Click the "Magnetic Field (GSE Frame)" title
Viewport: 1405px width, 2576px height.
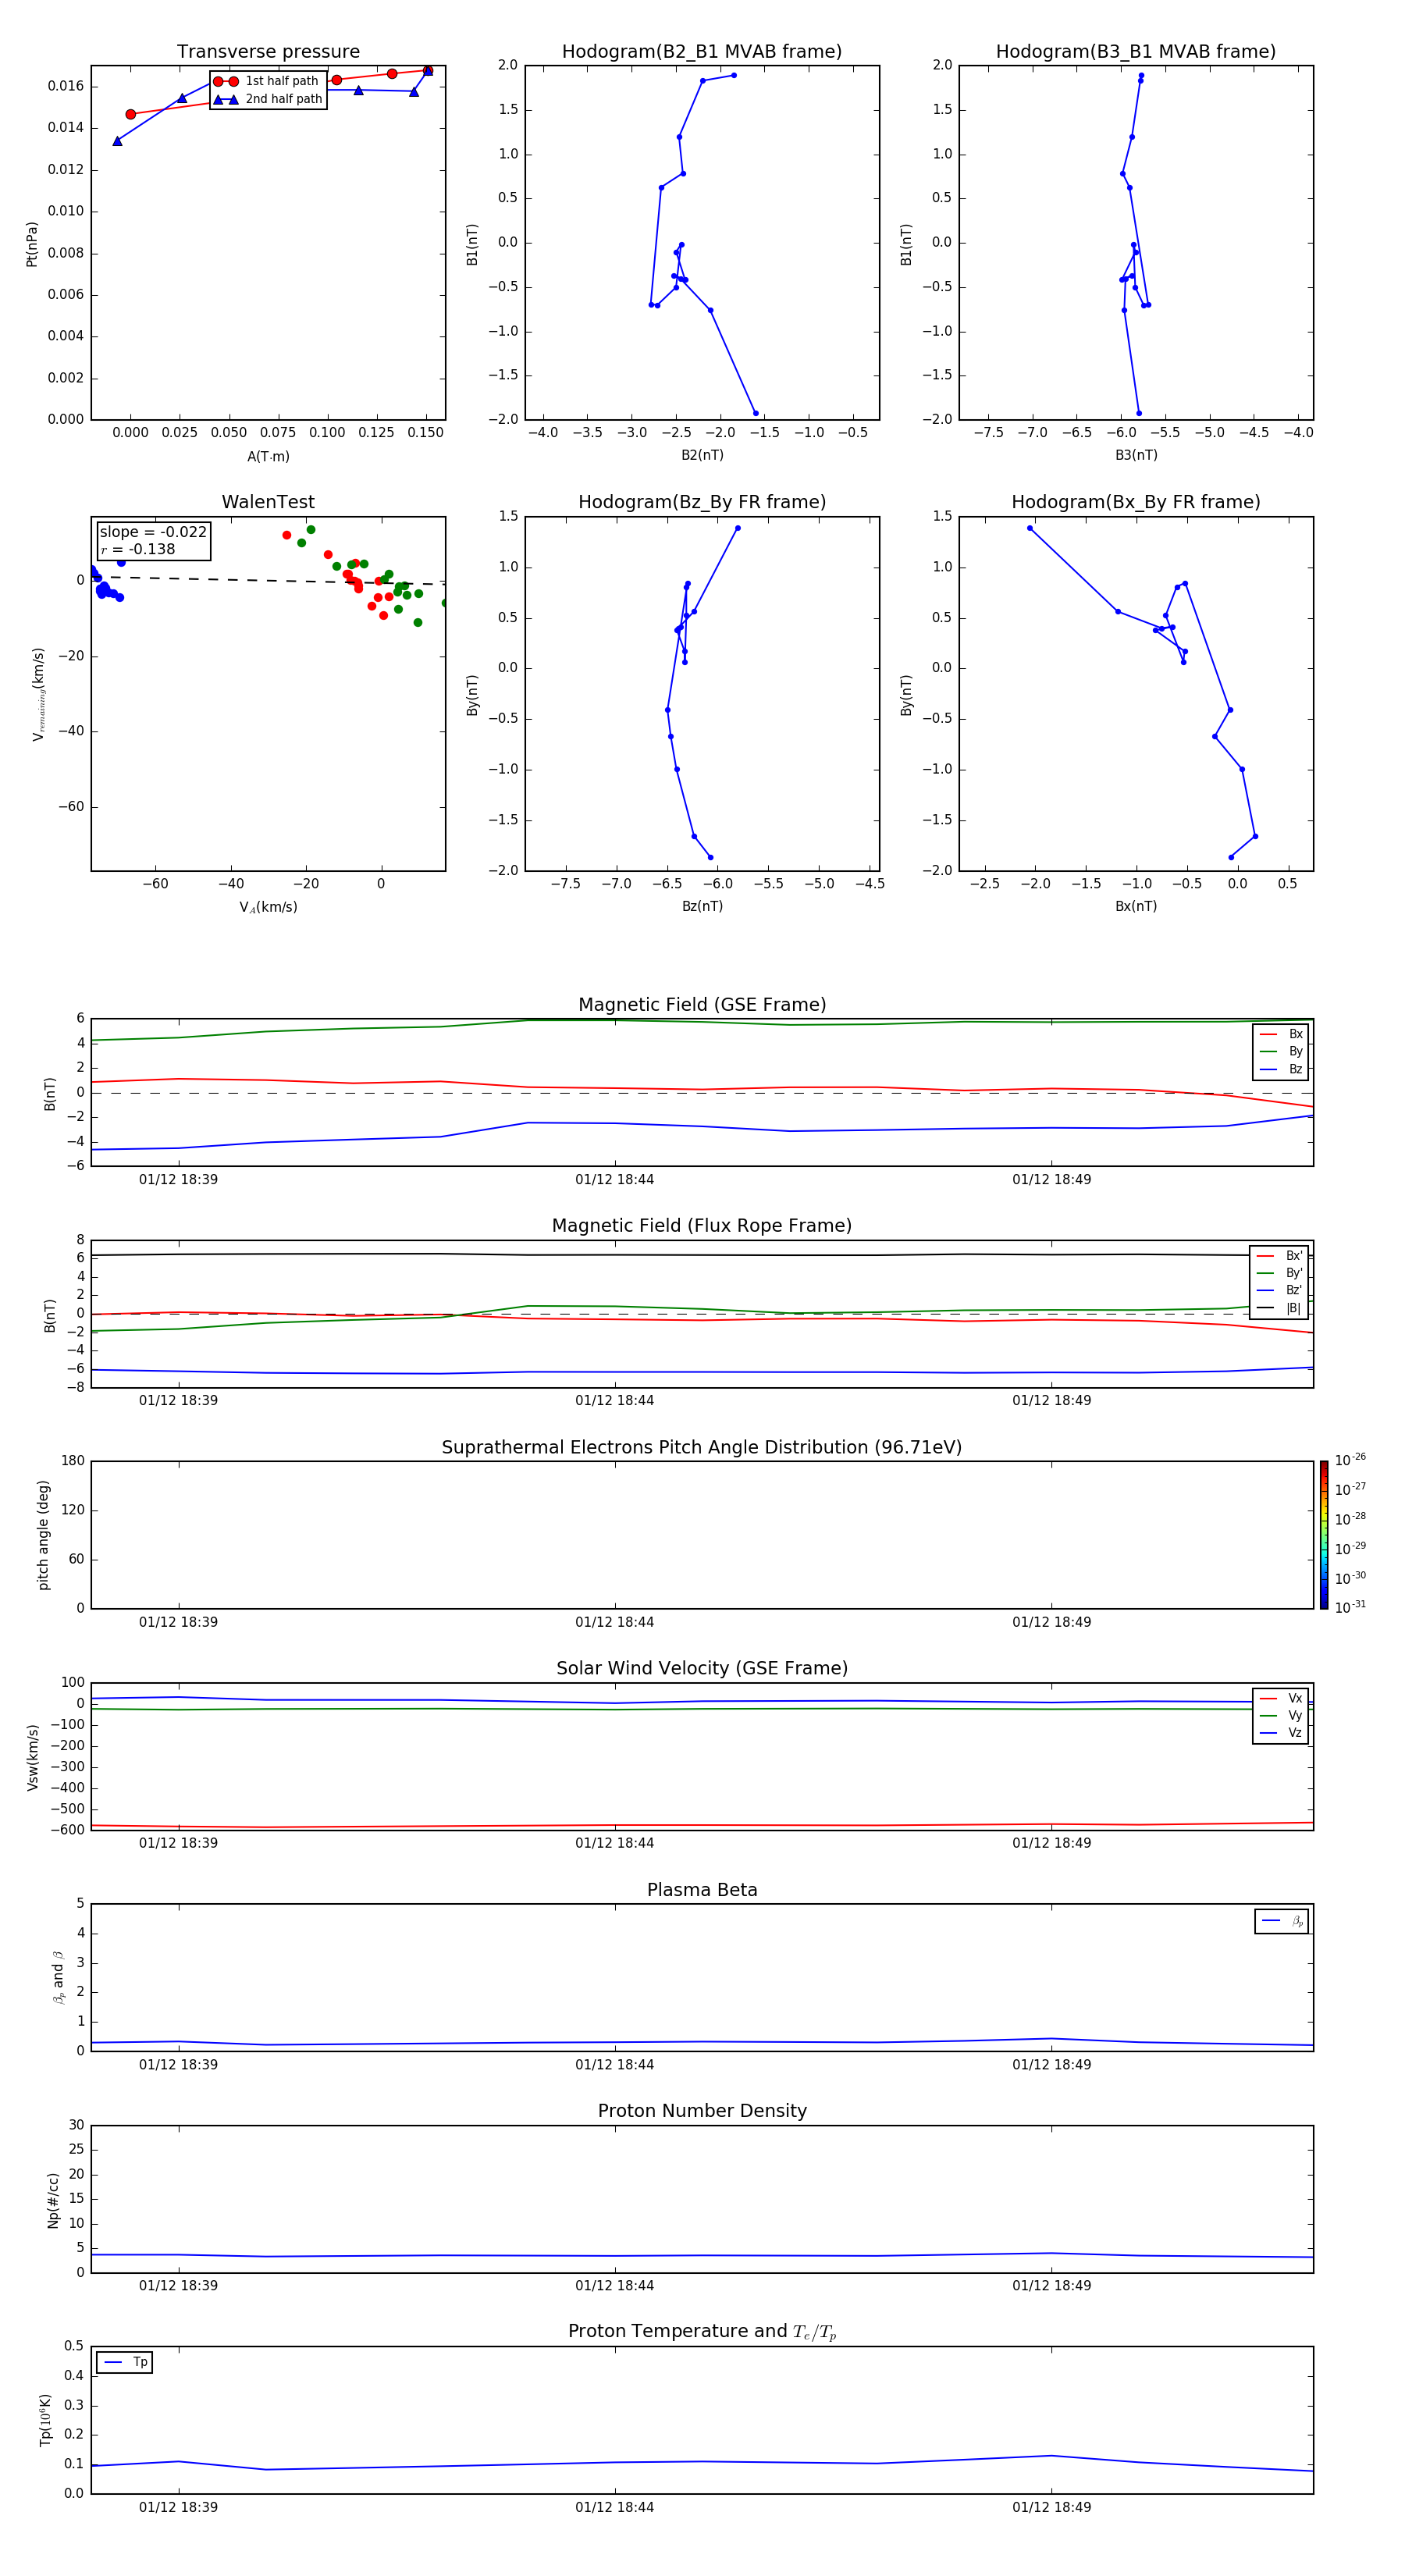tap(702, 1005)
